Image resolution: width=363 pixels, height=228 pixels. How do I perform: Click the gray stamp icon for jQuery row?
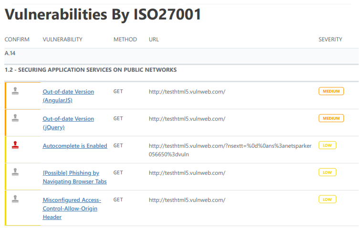pos(15,118)
